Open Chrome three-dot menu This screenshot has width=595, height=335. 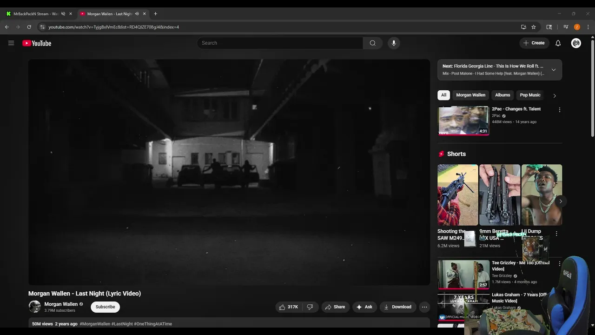pos(588,27)
